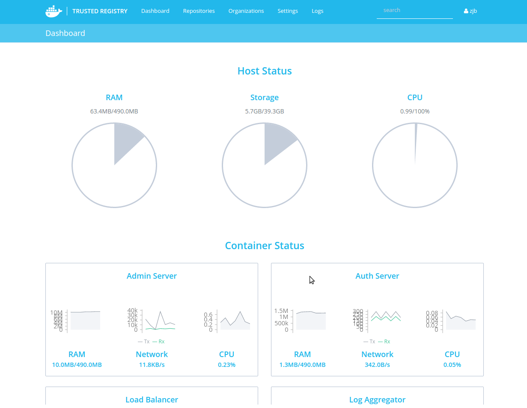View the Logs page
Image resolution: width=527 pixels, height=408 pixels.
tap(317, 11)
